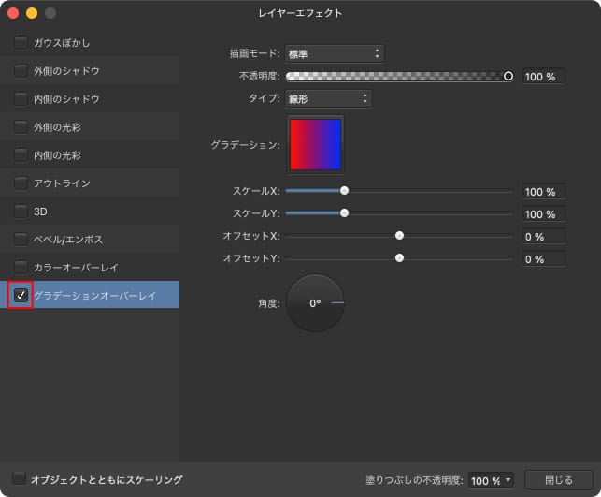Click the オフセットX value field
This screenshot has width=601, height=497.
coord(543,237)
